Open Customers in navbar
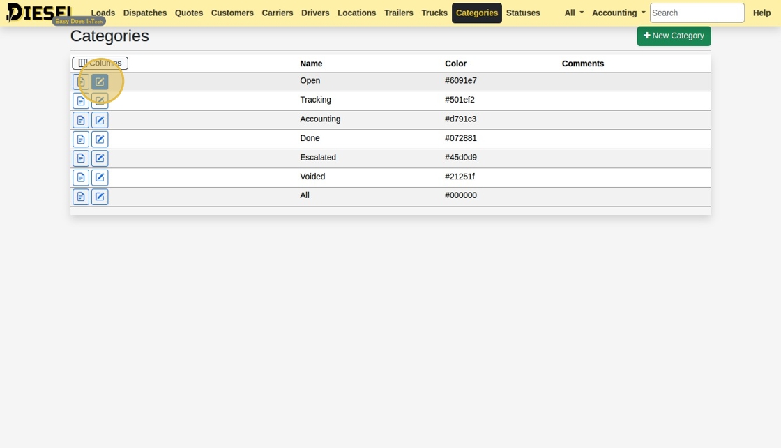The image size is (781, 448). tap(232, 13)
